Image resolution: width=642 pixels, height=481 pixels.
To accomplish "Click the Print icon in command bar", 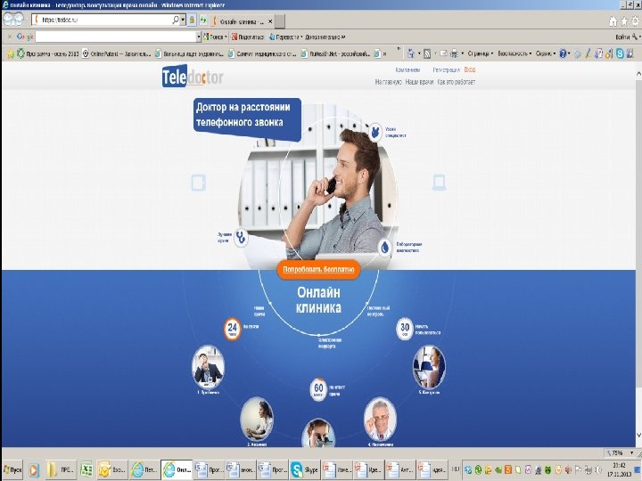I will [x=455, y=53].
